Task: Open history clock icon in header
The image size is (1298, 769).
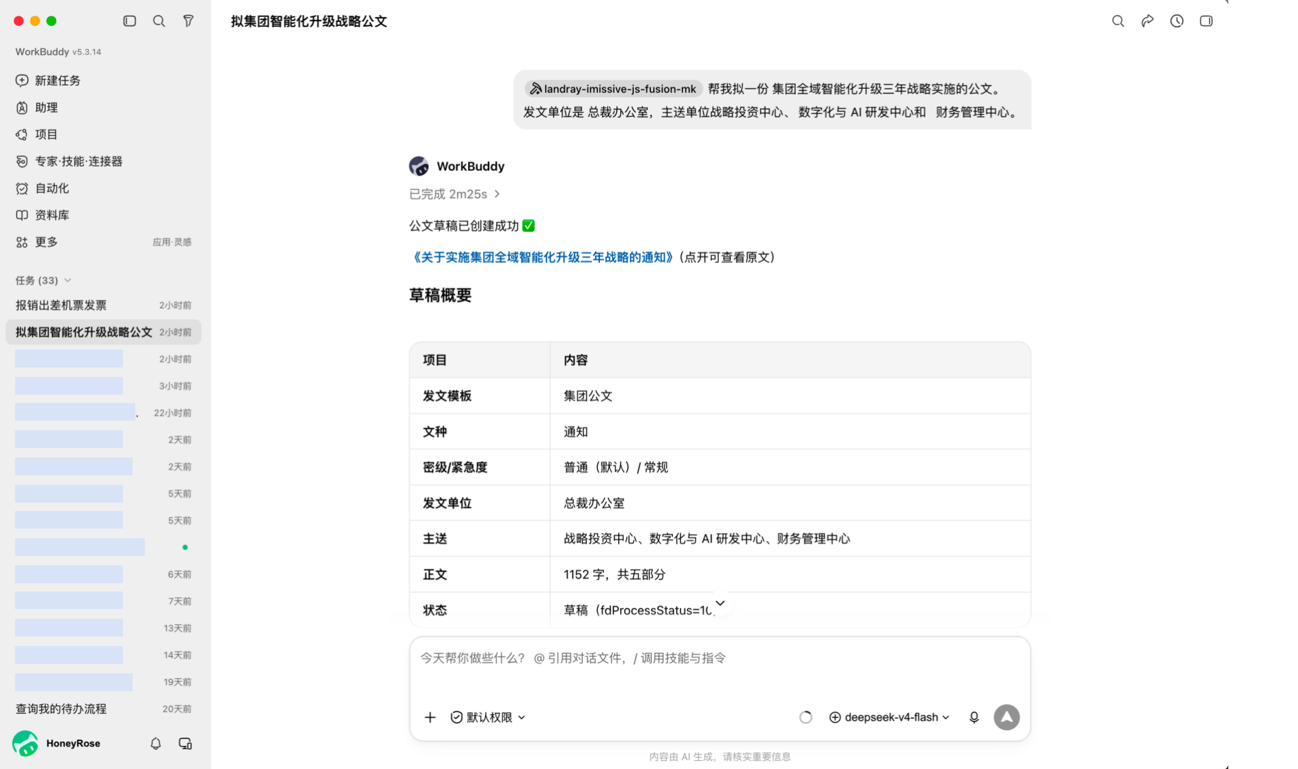Action: click(1176, 21)
